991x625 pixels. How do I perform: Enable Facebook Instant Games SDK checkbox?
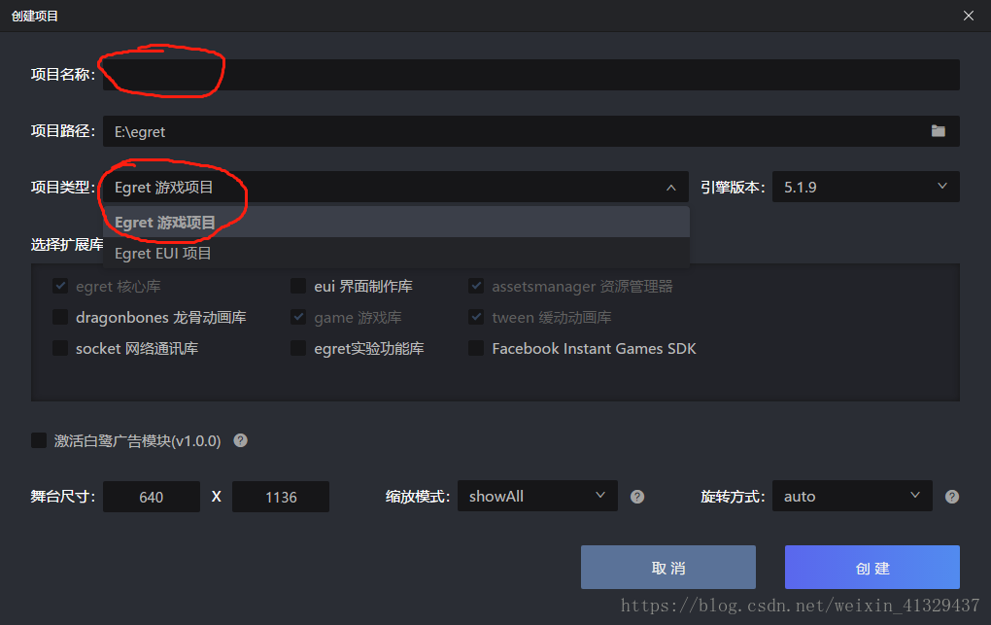[x=476, y=348]
